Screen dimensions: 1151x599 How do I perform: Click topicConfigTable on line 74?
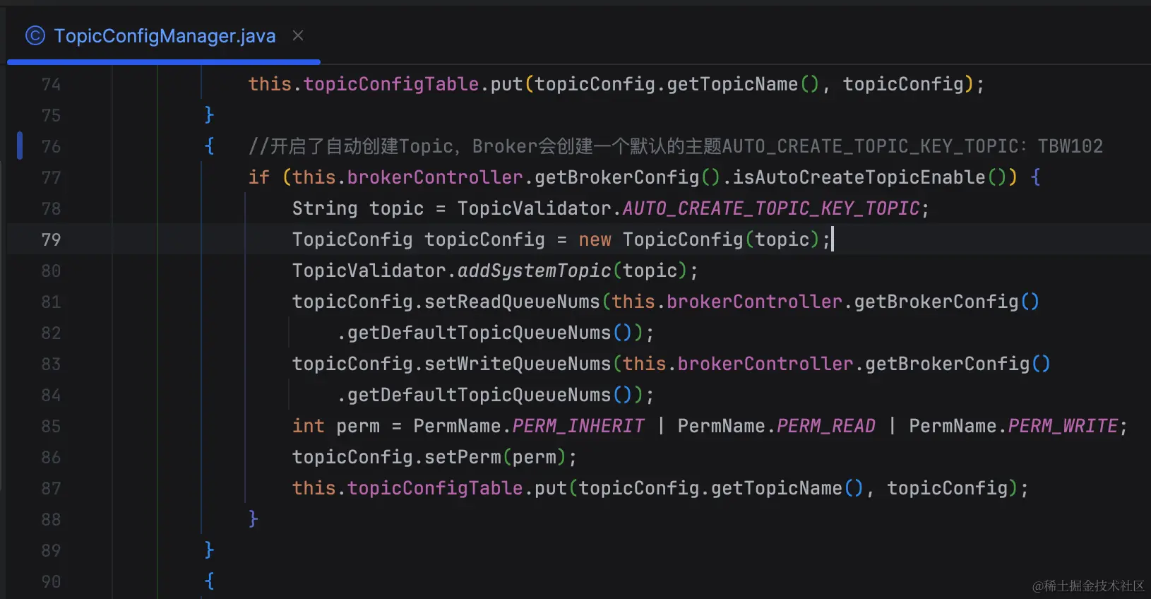[x=391, y=84]
